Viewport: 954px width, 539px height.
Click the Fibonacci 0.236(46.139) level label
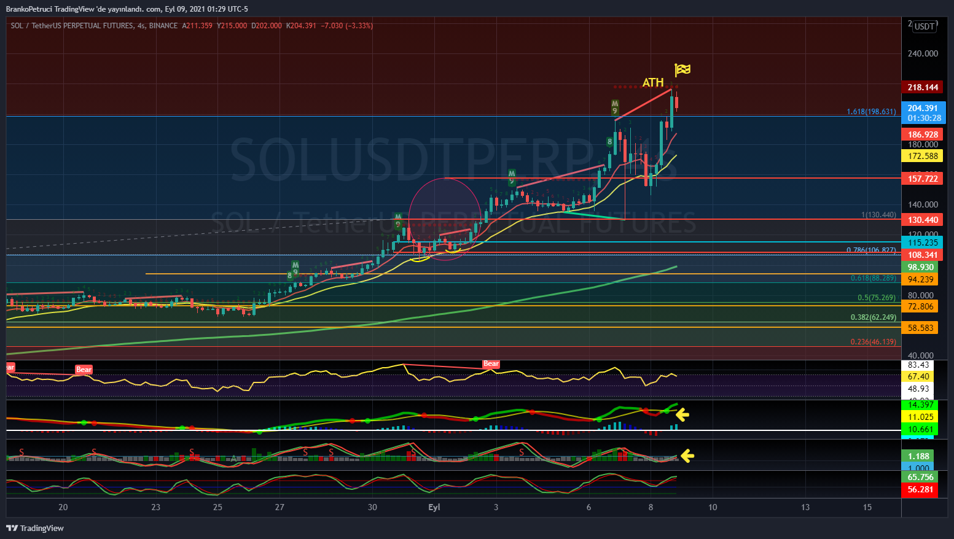[x=873, y=341]
